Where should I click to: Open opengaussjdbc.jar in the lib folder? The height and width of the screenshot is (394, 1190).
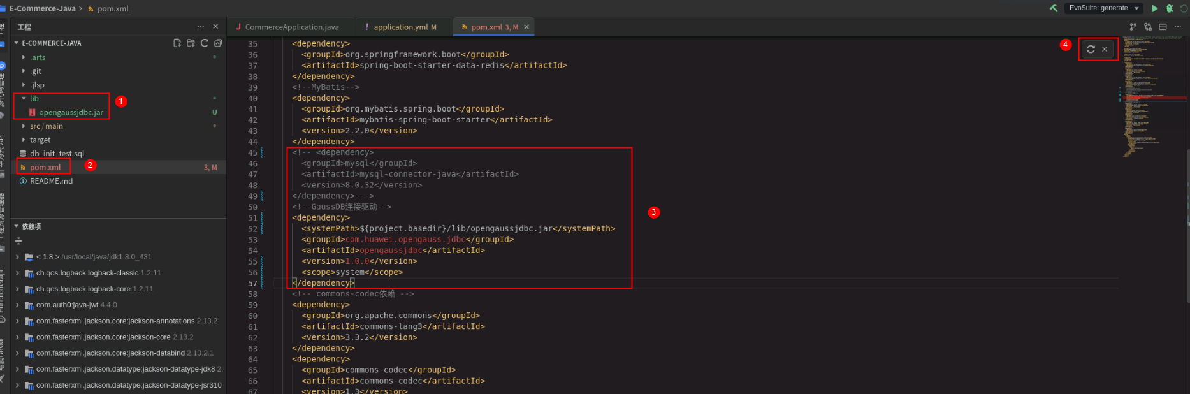click(71, 112)
